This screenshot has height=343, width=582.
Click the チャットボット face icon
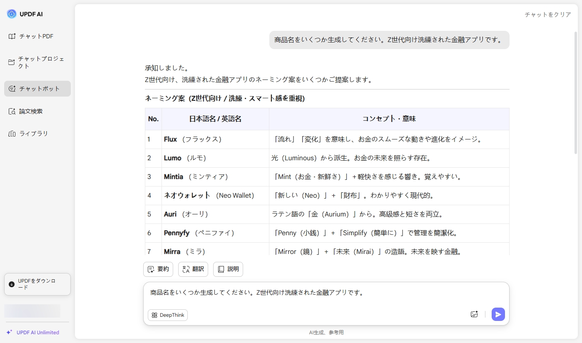pos(12,89)
